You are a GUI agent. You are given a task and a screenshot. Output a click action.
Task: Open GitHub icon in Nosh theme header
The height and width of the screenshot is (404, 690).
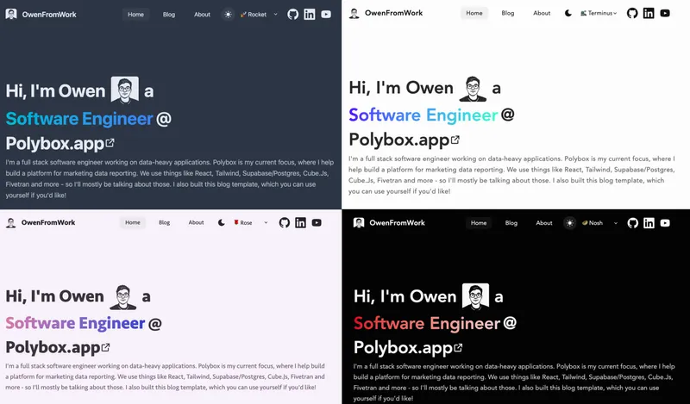pyautogui.click(x=633, y=223)
